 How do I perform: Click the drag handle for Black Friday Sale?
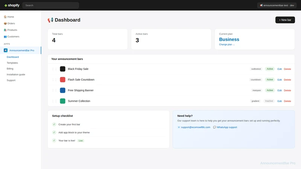point(54,69)
